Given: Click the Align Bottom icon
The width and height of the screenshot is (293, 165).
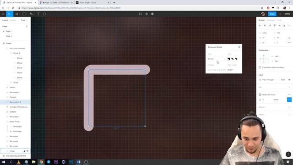Looking at the screenshot, I should [x=284, y=26].
